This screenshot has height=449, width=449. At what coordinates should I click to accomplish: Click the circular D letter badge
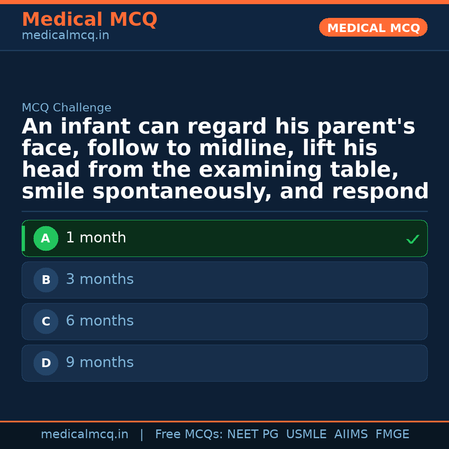click(x=46, y=363)
